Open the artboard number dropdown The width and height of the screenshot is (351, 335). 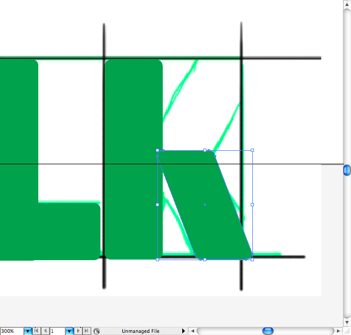point(70,331)
